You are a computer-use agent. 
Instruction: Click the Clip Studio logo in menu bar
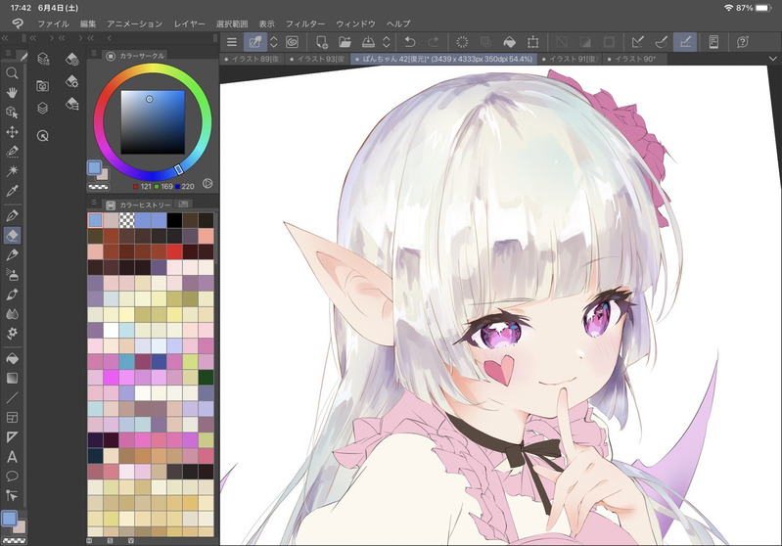[18, 23]
